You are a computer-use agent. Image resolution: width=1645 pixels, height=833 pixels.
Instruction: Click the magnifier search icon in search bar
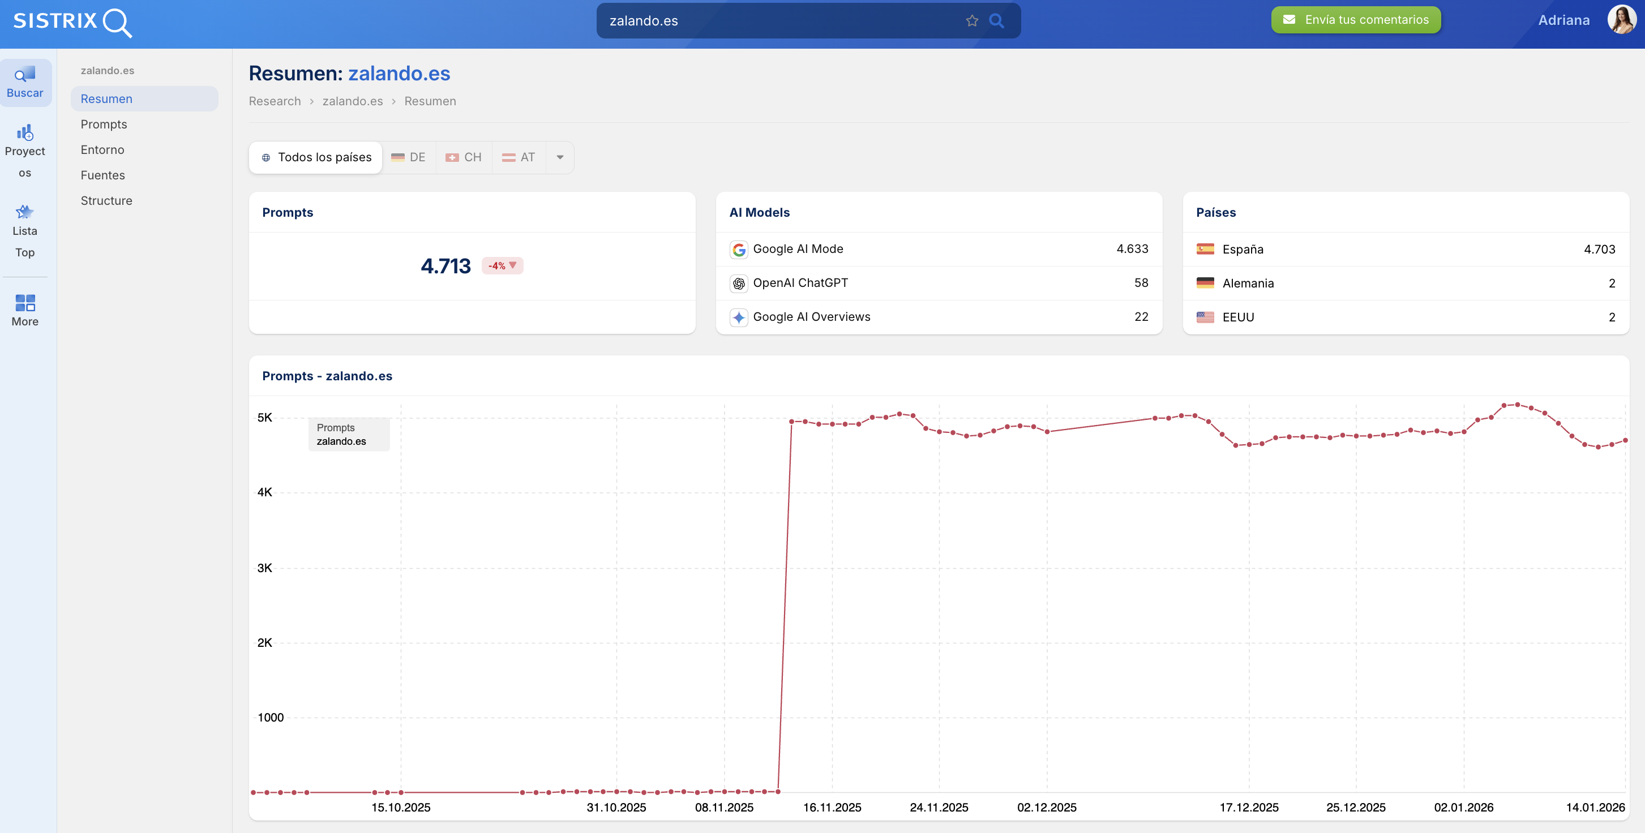pos(996,20)
